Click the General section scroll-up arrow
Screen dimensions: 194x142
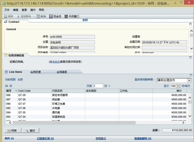click(x=191, y=31)
